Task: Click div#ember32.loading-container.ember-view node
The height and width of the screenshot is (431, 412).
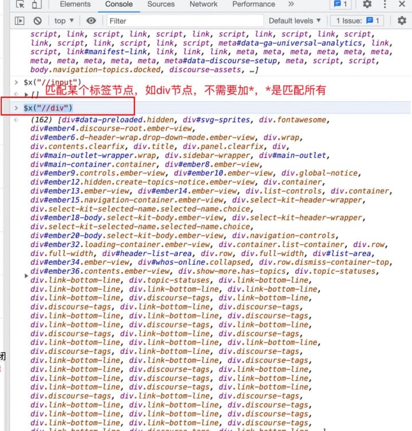Action: pos(120,245)
